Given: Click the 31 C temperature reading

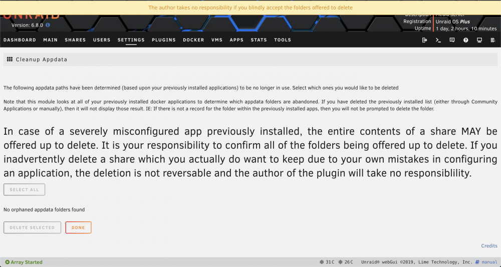Looking at the screenshot, I should coord(327,262).
